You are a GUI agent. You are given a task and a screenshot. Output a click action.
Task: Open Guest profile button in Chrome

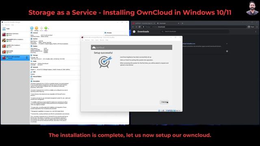tap(251, 27)
